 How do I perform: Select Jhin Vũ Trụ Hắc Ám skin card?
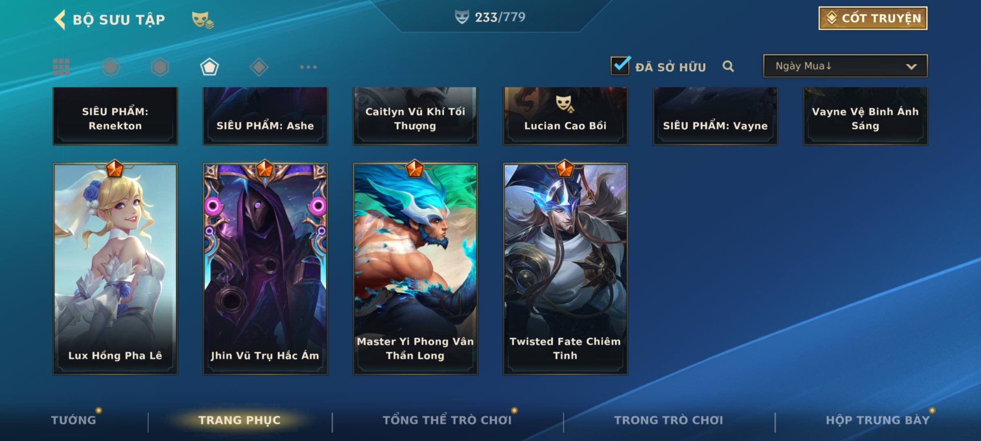(x=265, y=269)
